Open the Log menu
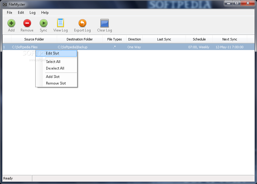 pos(33,13)
